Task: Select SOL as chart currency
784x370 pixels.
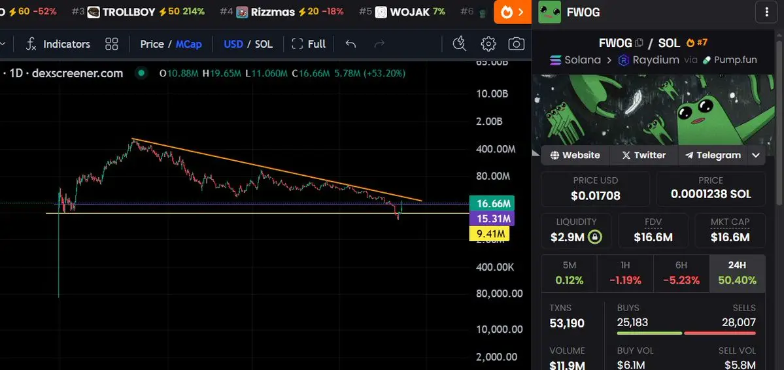Action: [x=264, y=44]
